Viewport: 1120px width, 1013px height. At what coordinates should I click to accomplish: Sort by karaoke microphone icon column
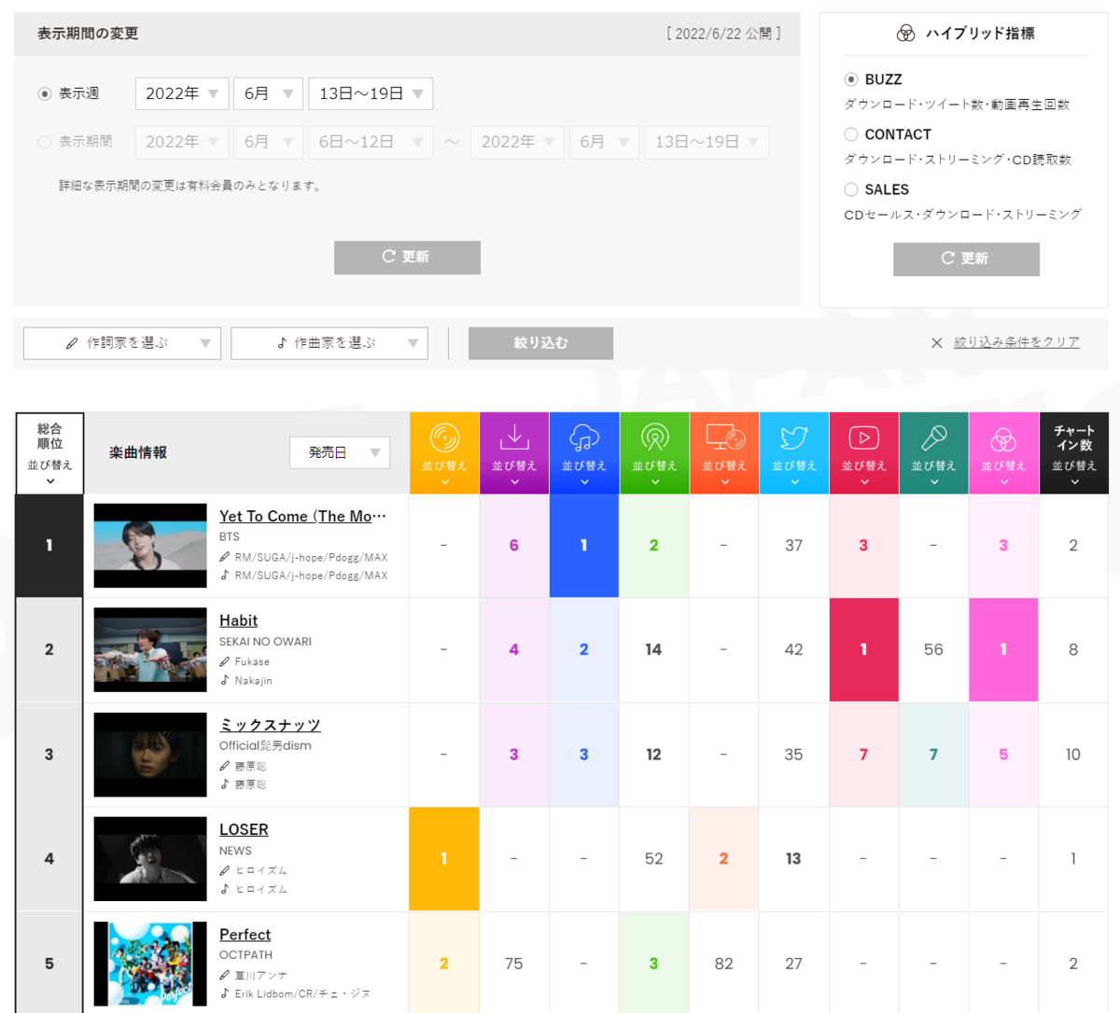pyautogui.click(x=934, y=453)
